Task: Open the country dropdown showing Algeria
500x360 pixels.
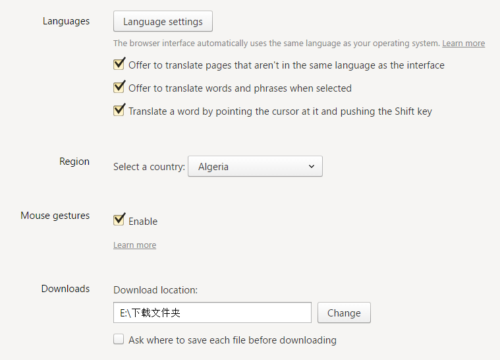Action: [x=255, y=167]
